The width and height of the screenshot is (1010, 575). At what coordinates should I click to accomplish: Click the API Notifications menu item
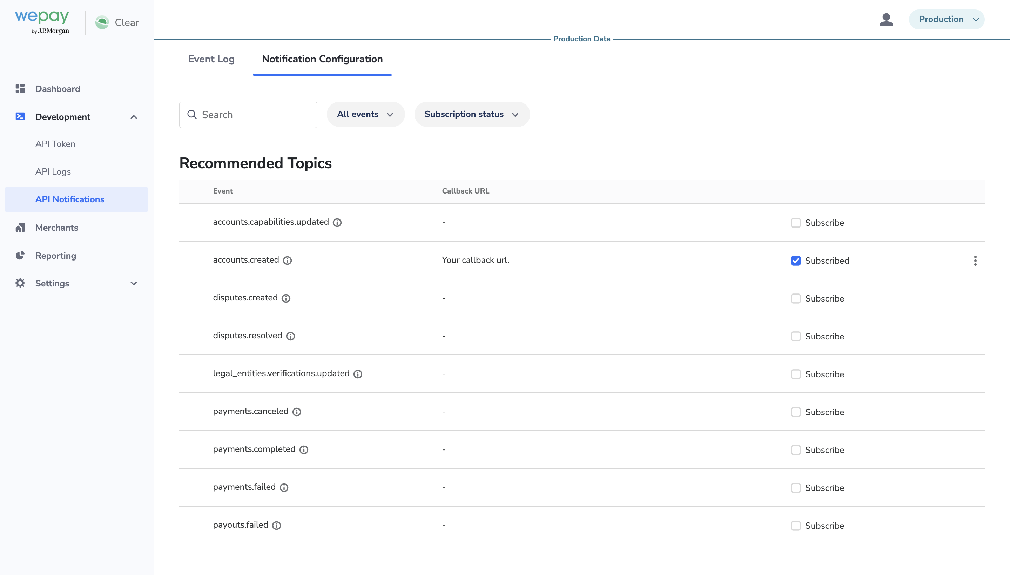tap(69, 199)
